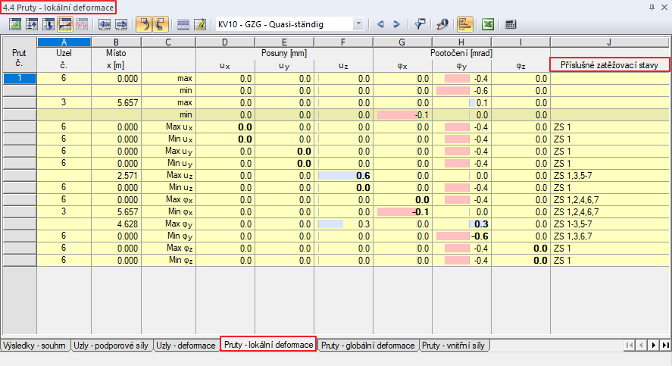Click the blue table grid icon
This screenshot has width=672, height=366.
pos(183,24)
